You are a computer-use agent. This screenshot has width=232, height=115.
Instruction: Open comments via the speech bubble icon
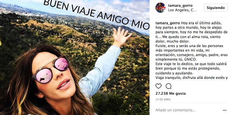[x=168, y=86]
